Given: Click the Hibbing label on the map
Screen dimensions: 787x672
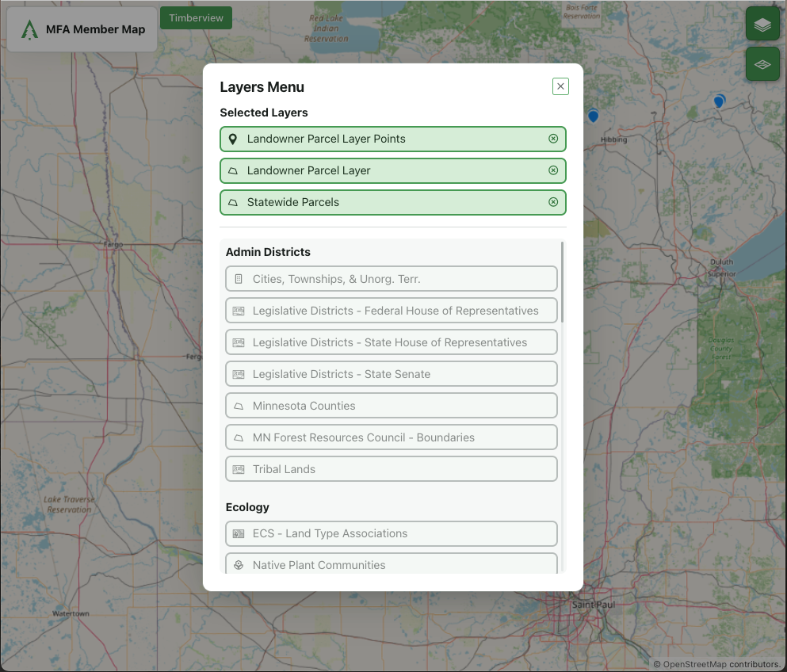Looking at the screenshot, I should 614,139.
